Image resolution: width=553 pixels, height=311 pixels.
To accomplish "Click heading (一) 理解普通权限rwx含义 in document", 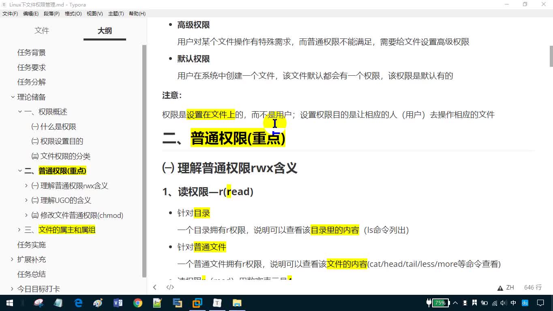I will pyautogui.click(x=230, y=168).
